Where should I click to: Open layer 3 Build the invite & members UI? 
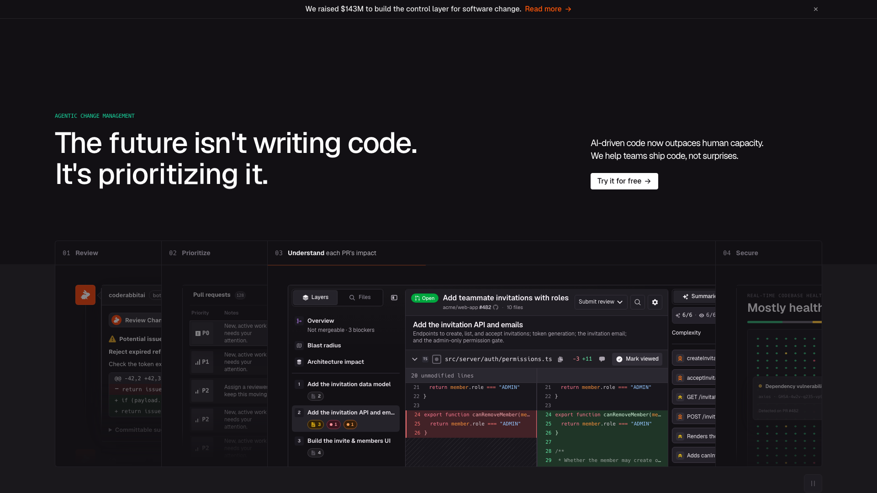pyautogui.click(x=346, y=446)
